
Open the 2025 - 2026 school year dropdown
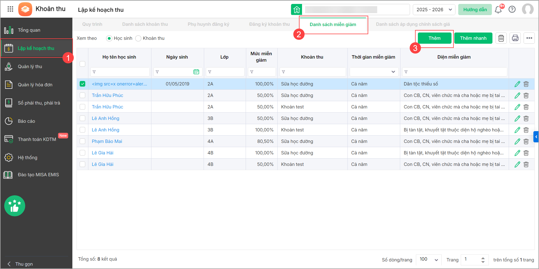(434, 10)
